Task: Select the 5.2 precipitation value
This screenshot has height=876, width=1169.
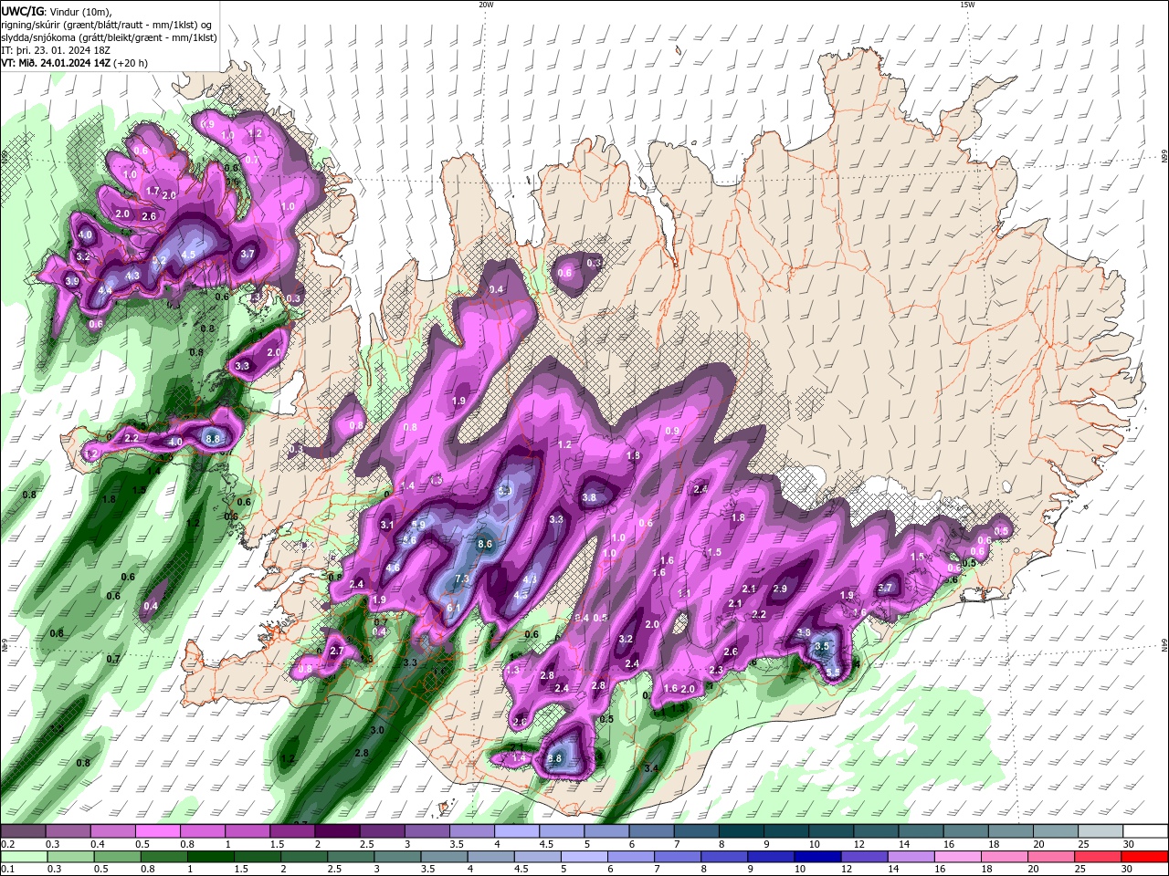Action: point(159,260)
